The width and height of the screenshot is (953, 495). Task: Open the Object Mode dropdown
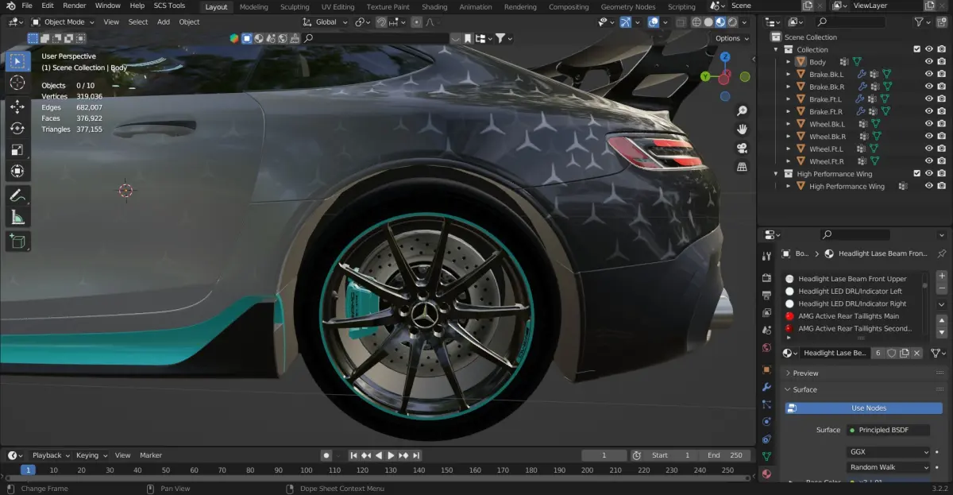click(x=63, y=22)
